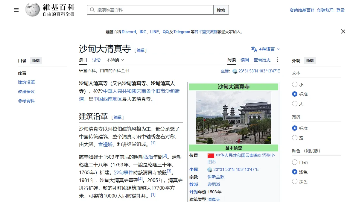Open the 弘治 link
This screenshot has height=202, width=359.
click(148, 157)
